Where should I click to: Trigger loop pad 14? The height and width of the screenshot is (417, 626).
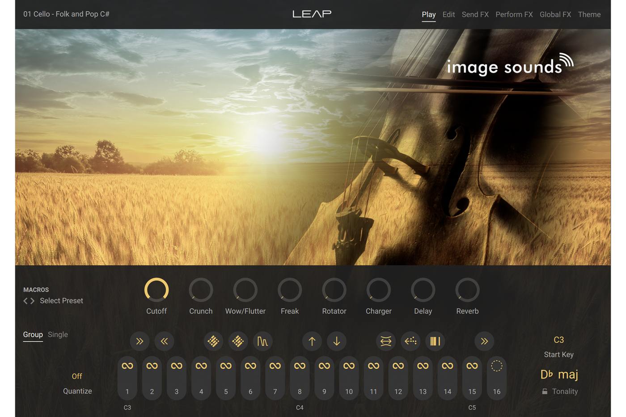447,378
